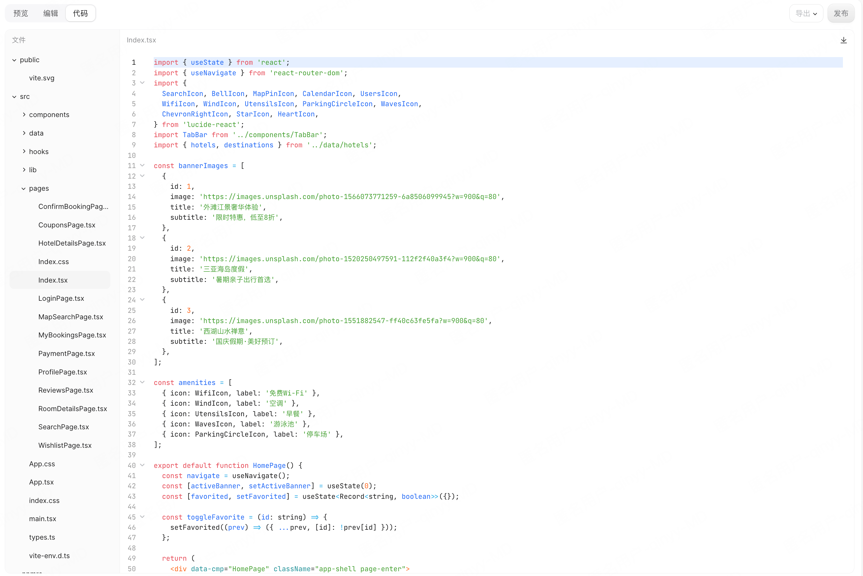
Task: Select the 代码 tab
Action: 80,14
